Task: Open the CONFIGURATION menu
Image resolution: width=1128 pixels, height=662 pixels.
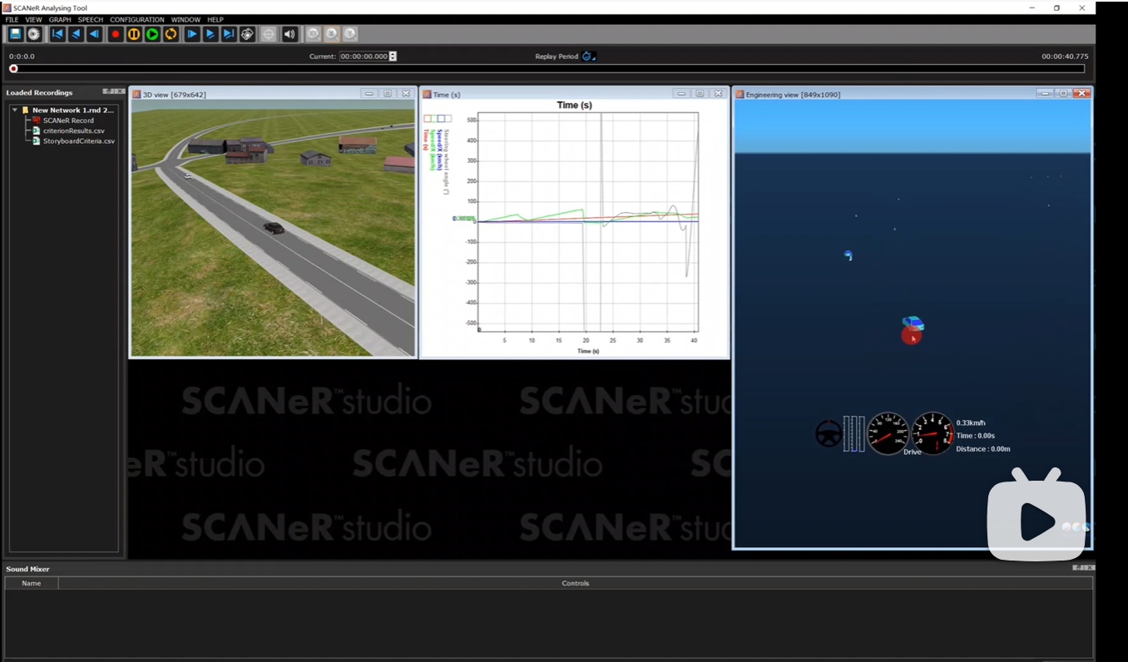Action: pyautogui.click(x=137, y=19)
